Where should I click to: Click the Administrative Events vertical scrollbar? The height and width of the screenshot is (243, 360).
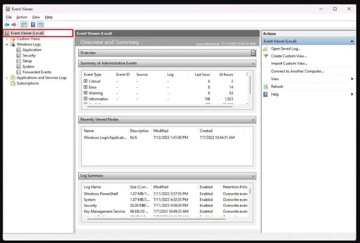click(x=250, y=85)
